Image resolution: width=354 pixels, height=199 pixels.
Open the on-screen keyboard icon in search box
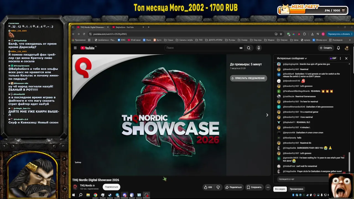241,48
